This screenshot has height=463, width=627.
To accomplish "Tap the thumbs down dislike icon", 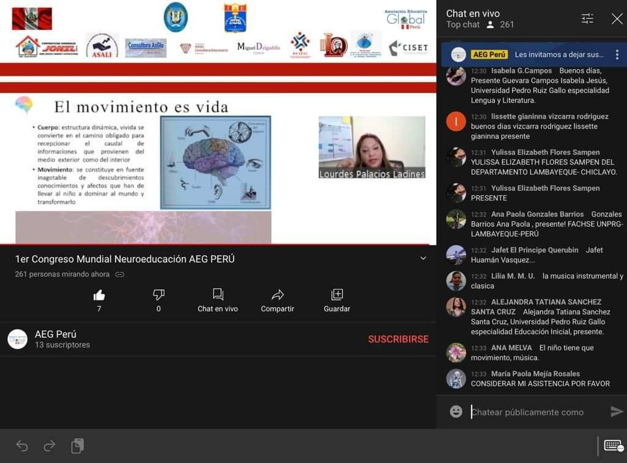I will click(159, 295).
